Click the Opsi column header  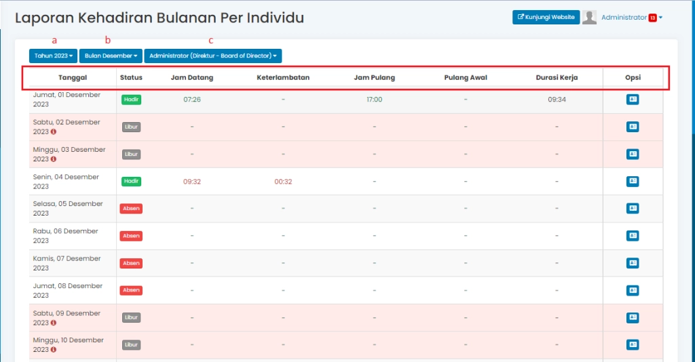[x=633, y=77]
